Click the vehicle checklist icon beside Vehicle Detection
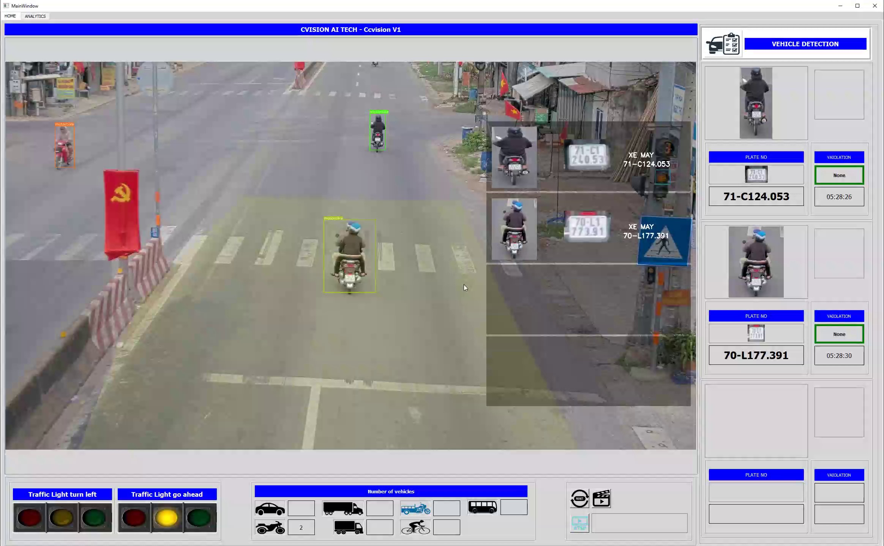Viewport: 884px width, 546px height. click(x=723, y=44)
